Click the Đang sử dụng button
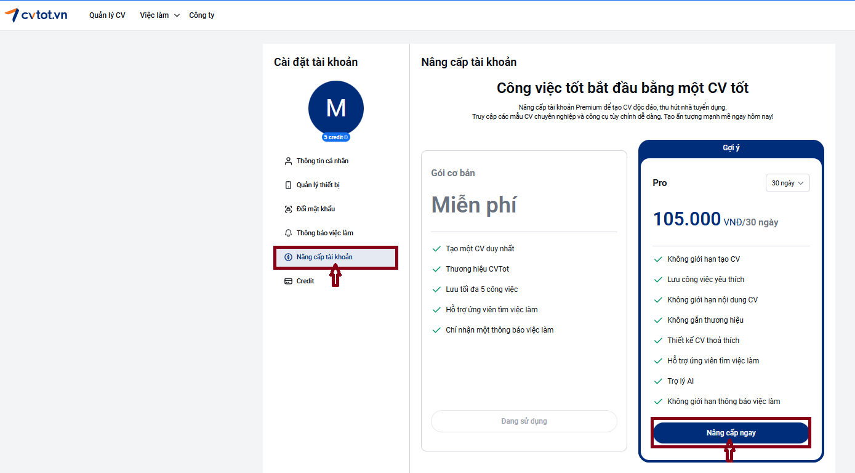Image resolution: width=855 pixels, height=473 pixels. [524, 421]
